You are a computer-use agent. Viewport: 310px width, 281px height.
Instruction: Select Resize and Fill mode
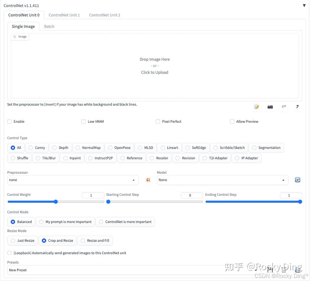click(95, 241)
